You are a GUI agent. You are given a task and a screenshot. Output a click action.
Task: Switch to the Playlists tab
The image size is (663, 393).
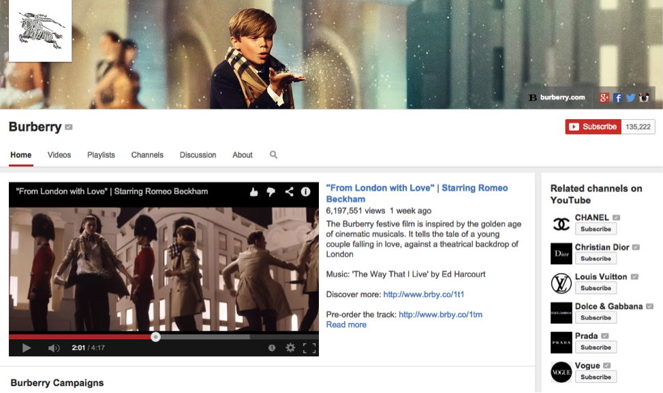click(x=101, y=155)
